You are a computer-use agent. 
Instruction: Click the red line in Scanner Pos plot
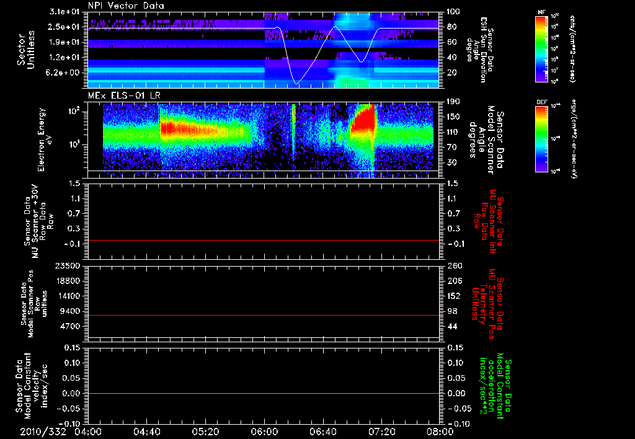263,315
